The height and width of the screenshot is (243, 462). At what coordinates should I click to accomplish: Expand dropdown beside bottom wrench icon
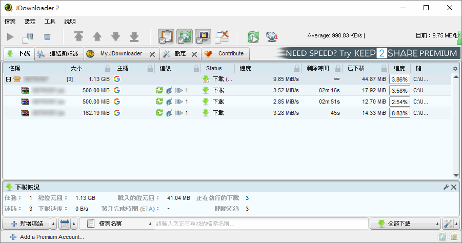456,224
